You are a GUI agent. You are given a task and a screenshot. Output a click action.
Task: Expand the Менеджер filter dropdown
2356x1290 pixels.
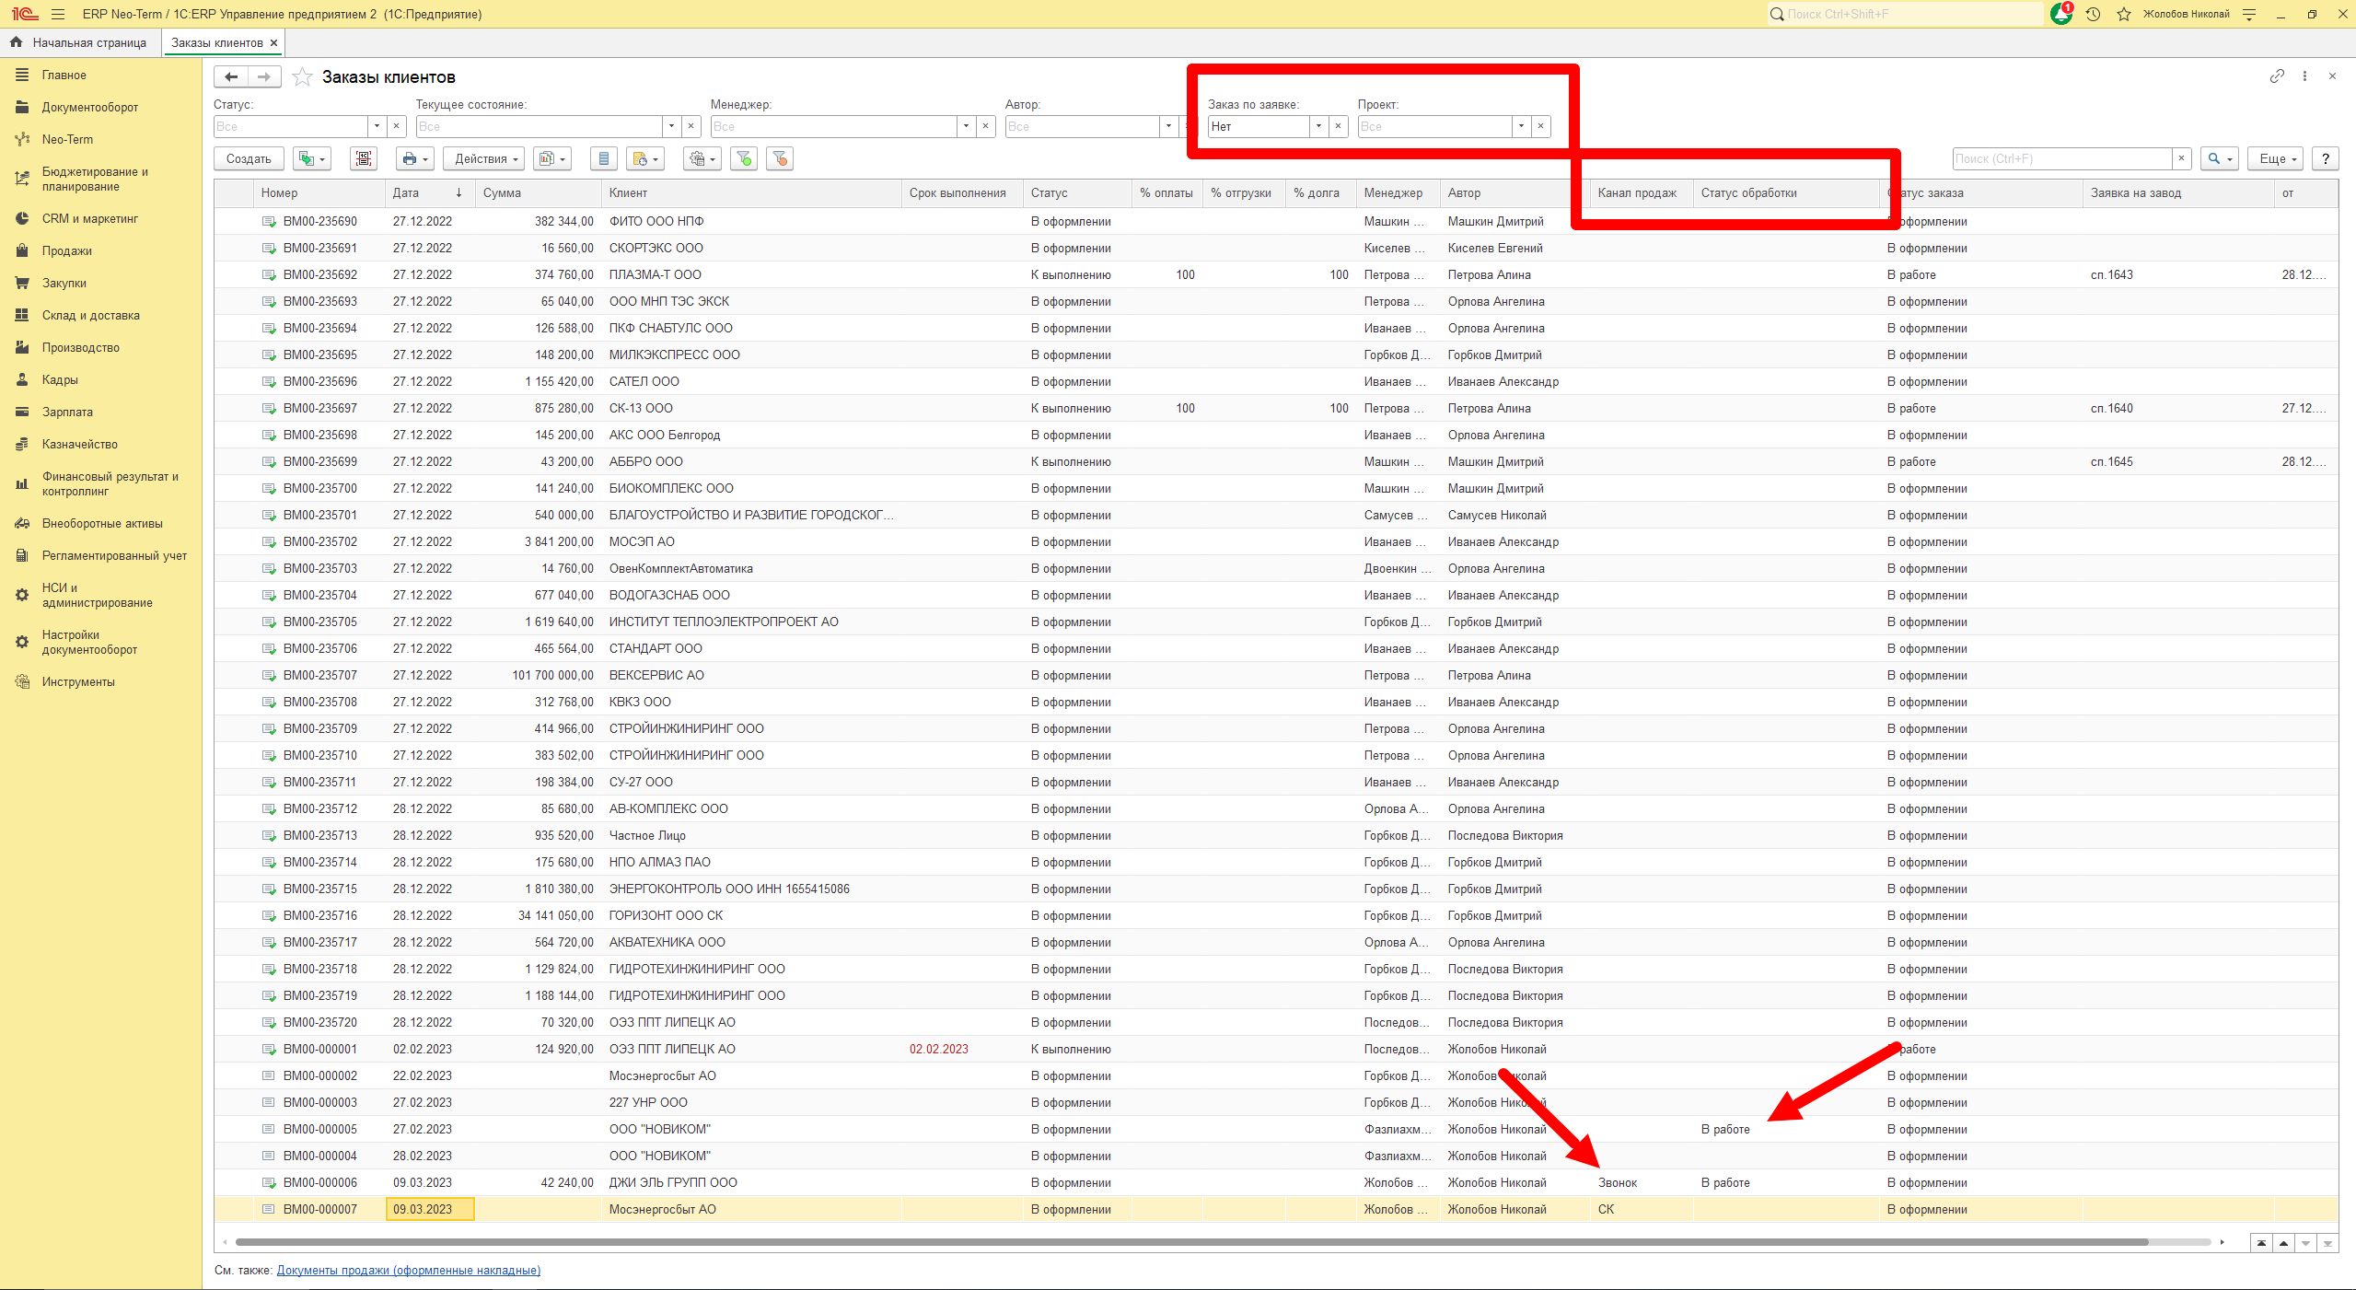pyautogui.click(x=966, y=126)
